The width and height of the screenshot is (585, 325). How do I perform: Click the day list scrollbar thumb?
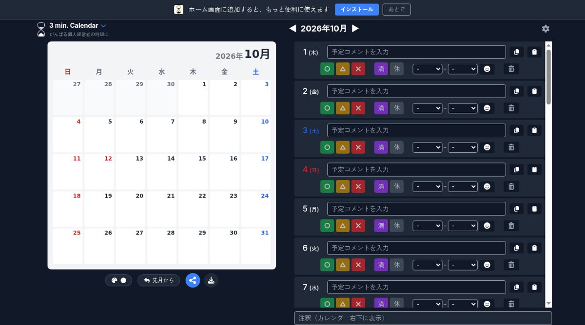[x=548, y=77]
